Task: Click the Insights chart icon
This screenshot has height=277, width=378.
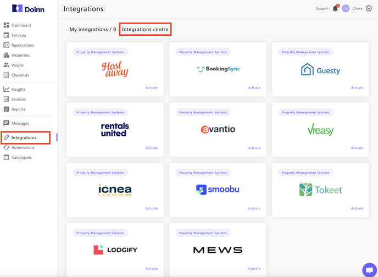Action: pyautogui.click(x=7, y=89)
